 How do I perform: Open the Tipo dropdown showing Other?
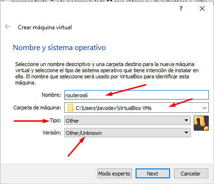128,121
